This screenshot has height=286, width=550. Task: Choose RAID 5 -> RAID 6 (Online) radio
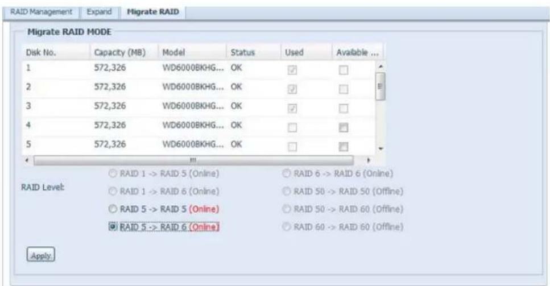point(112,227)
